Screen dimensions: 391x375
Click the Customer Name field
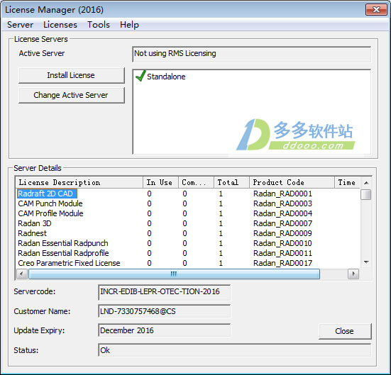coord(165,311)
